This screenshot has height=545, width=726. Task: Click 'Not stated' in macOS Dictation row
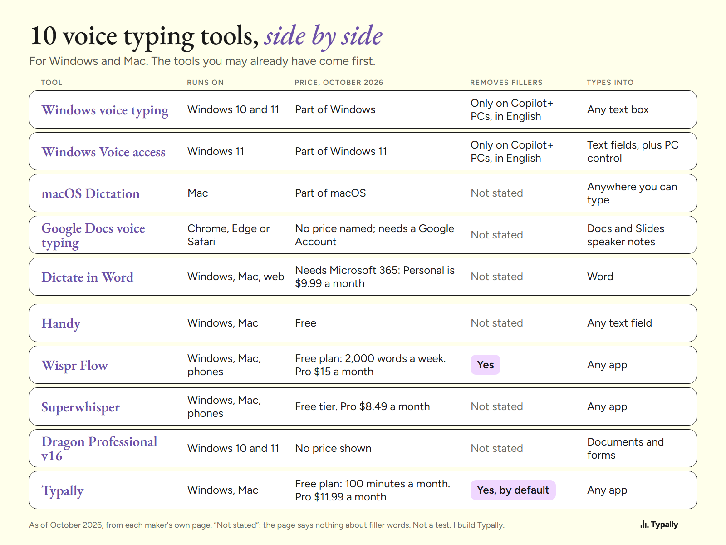(x=497, y=193)
